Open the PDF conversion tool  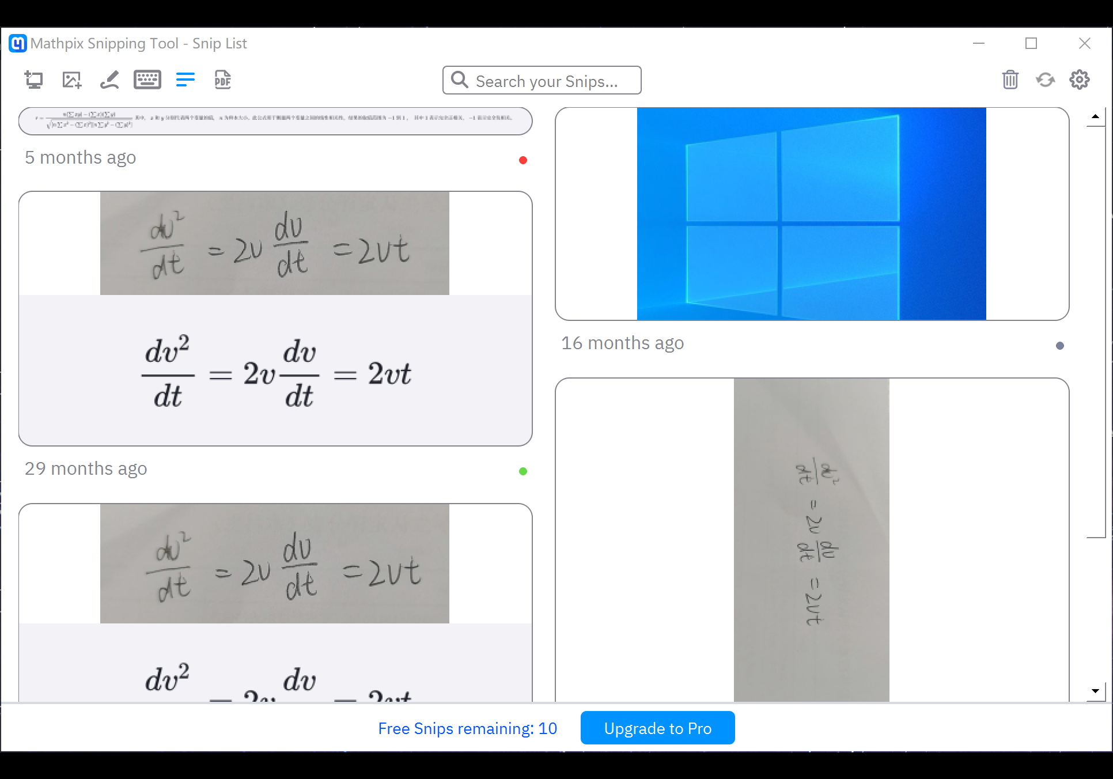coord(222,80)
